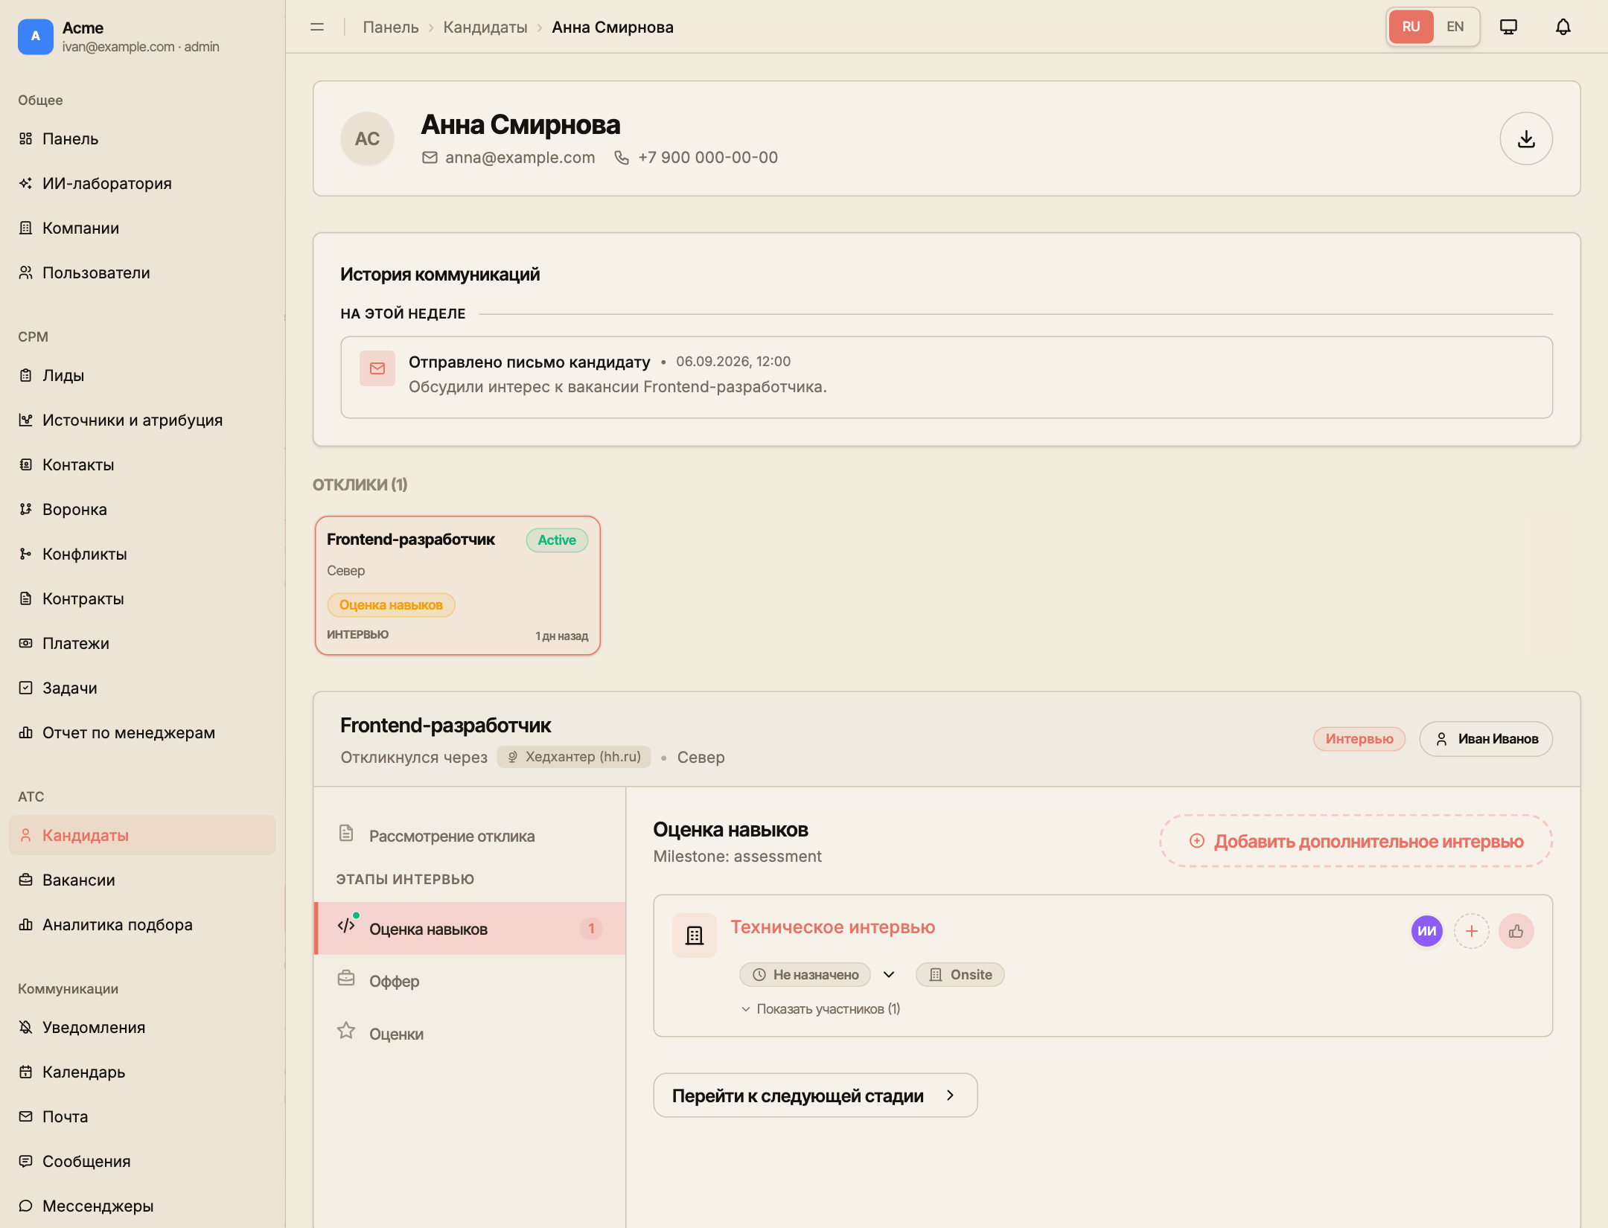Click the phone icon by candidate number
This screenshot has height=1228, width=1608.
coord(622,158)
